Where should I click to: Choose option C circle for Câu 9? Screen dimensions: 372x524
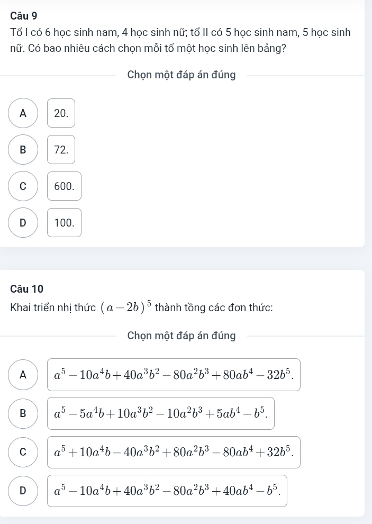[23, 186]
